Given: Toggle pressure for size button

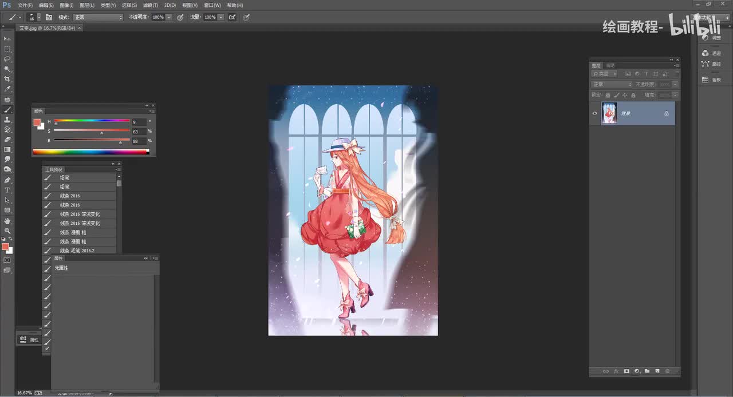Looking at the screenshot, I should tap(246, 17).
